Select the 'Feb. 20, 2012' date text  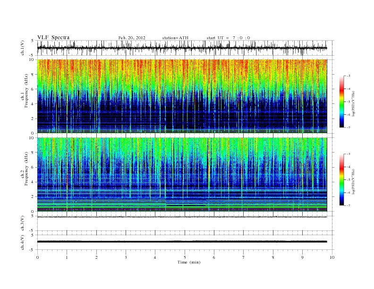click(x=132, y=38)
